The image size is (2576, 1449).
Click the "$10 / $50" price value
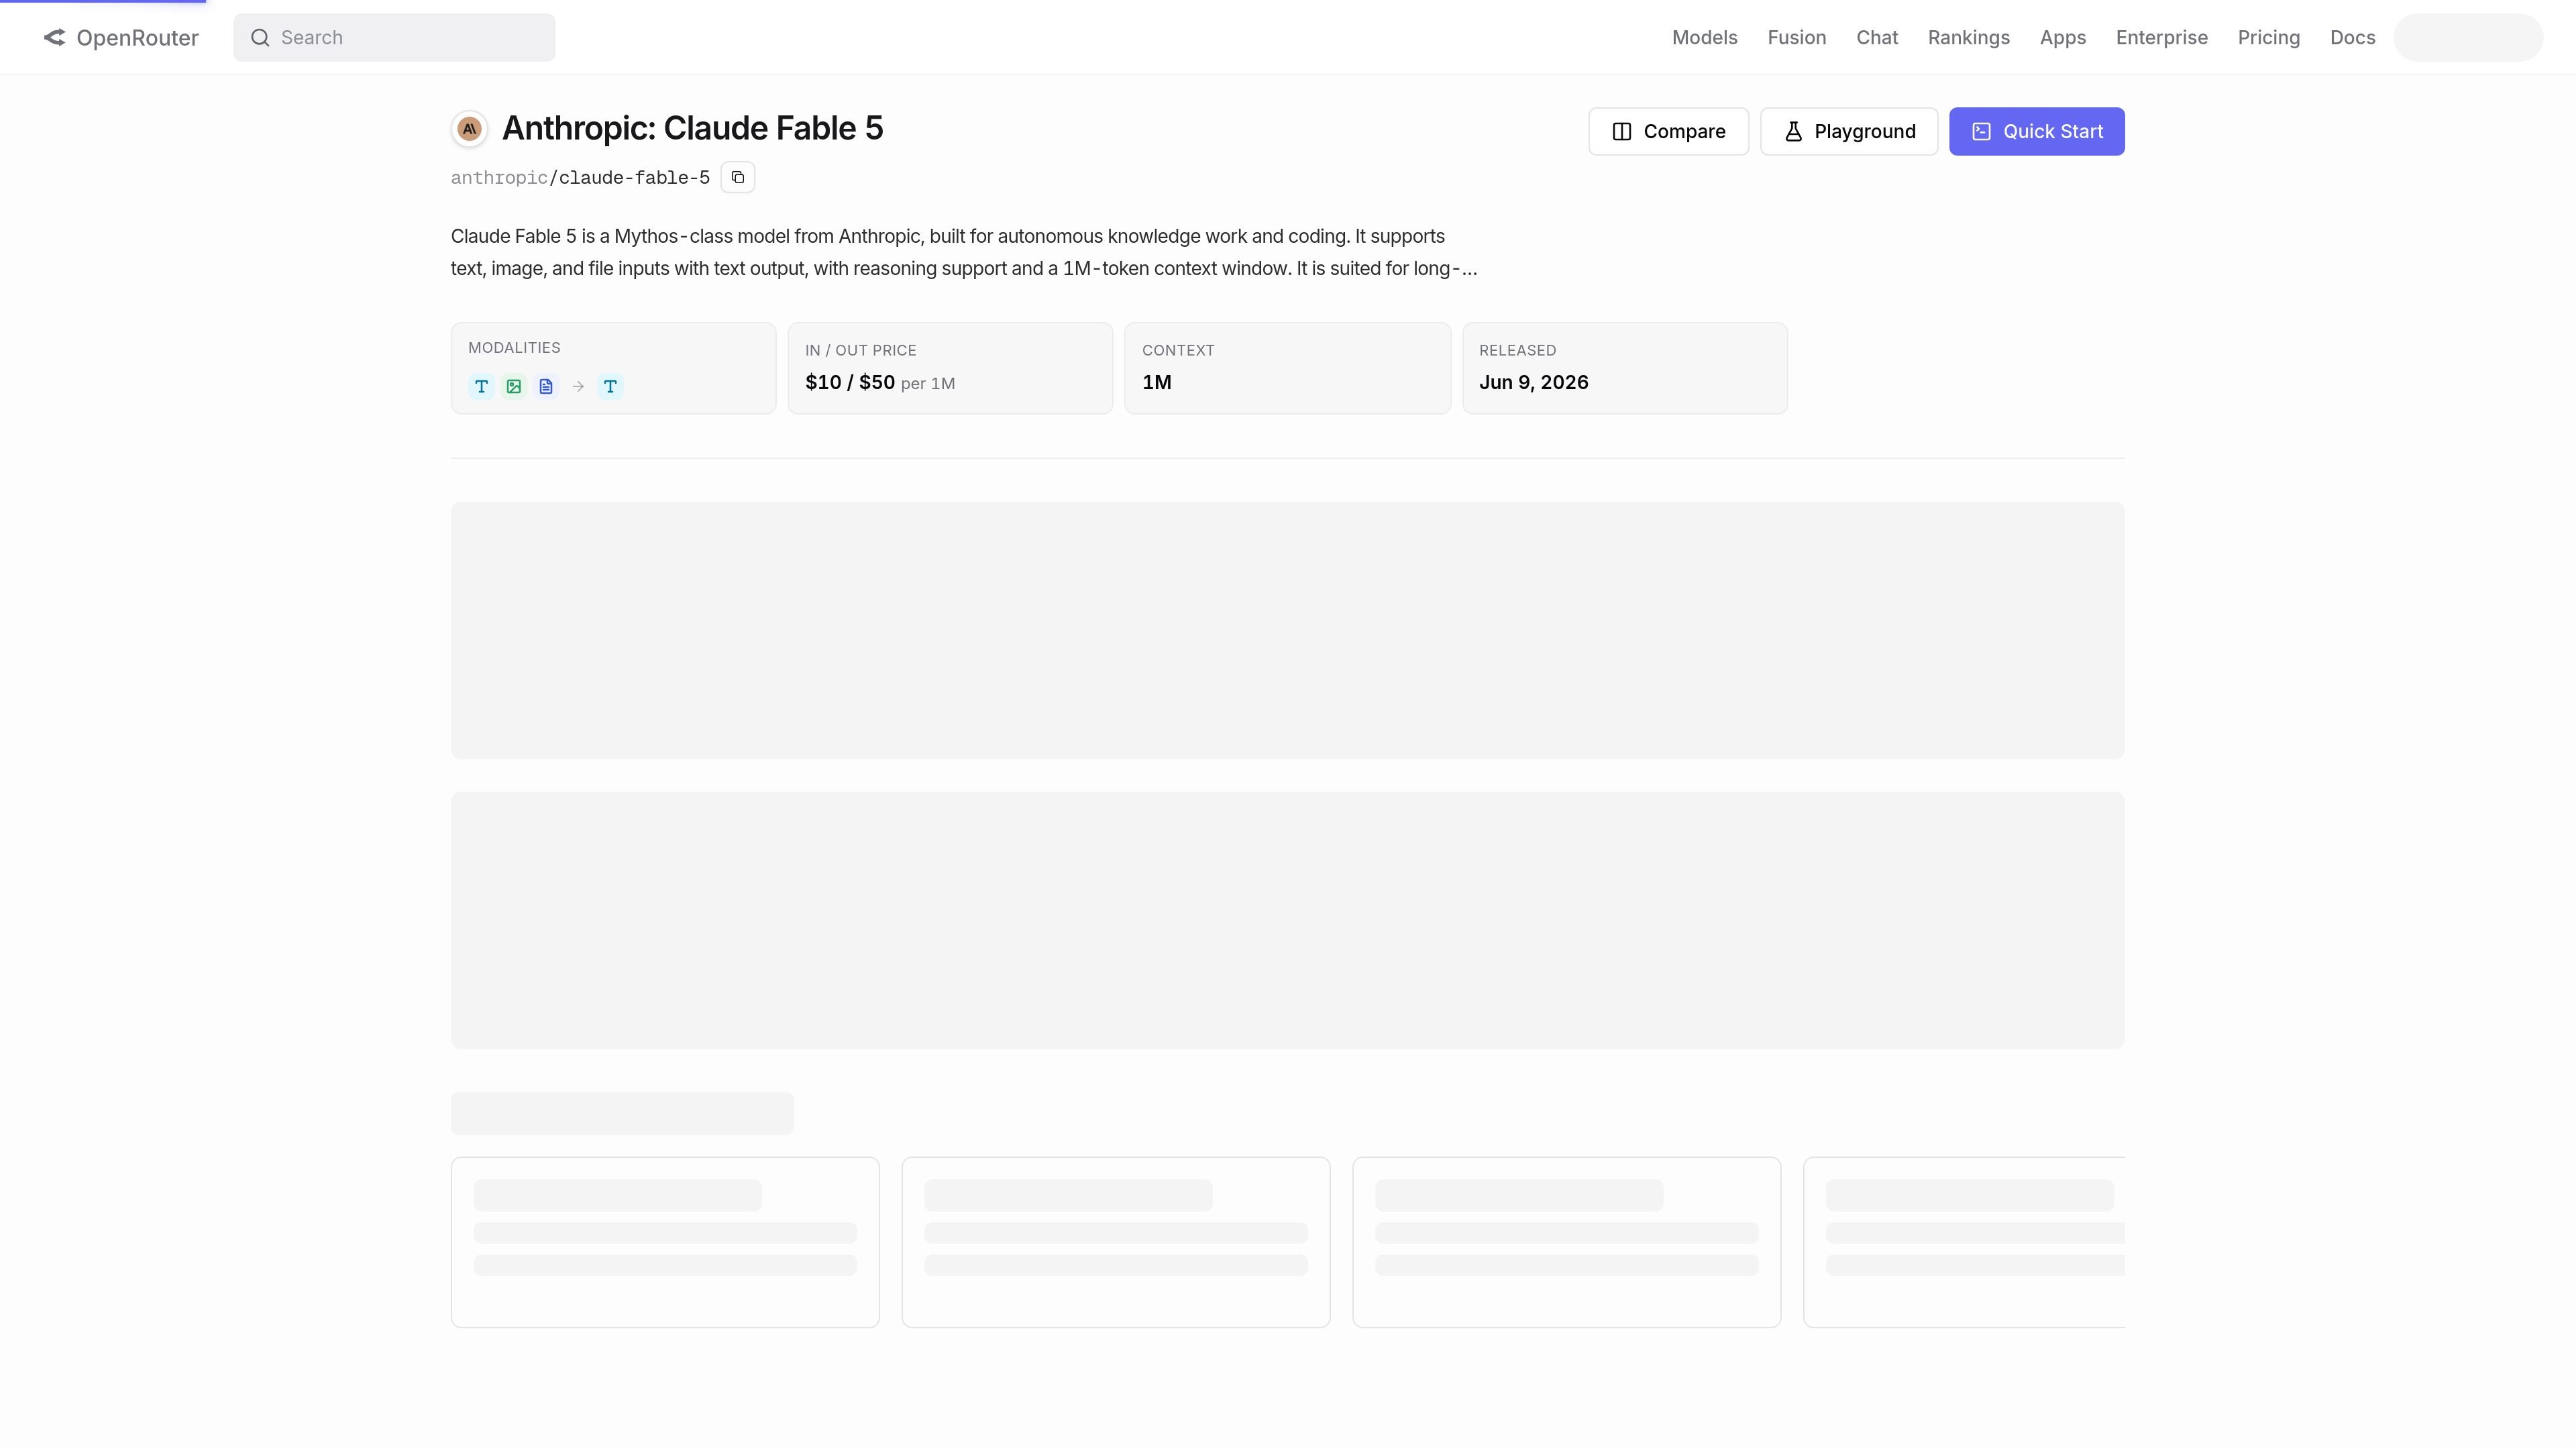pos(850,383)
